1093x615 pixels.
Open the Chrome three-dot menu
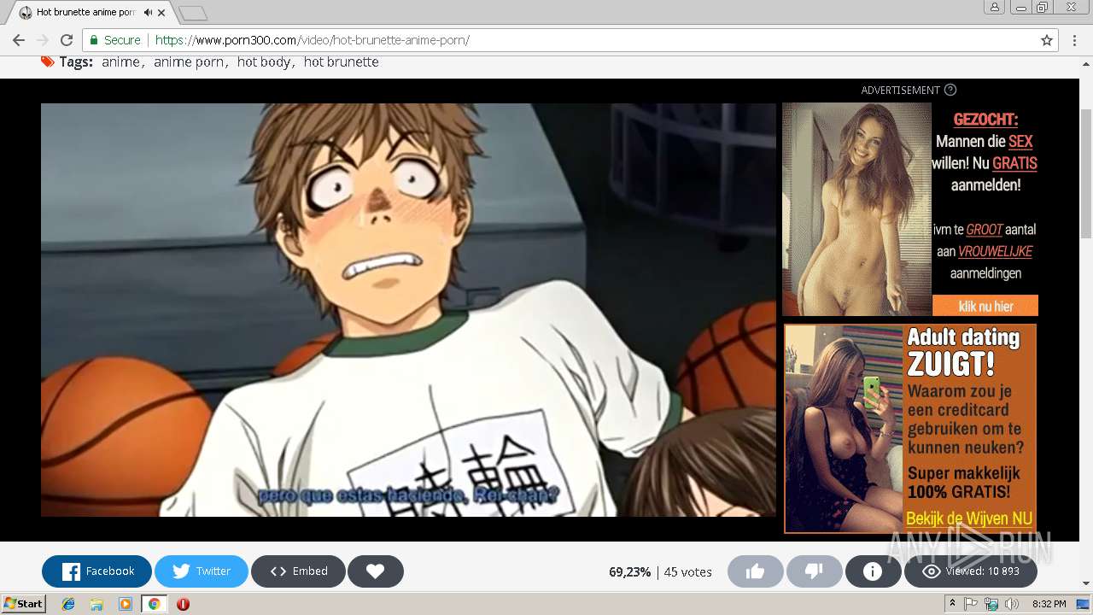pyautogui.click(x=1074, y=40)
